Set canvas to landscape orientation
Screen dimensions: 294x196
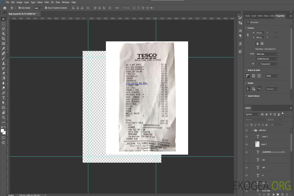pos(262,43)
